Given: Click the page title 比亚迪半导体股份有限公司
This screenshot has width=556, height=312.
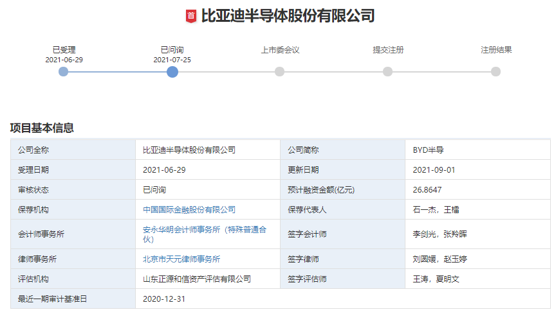Looking at the screenshot, I should point(288,16).
